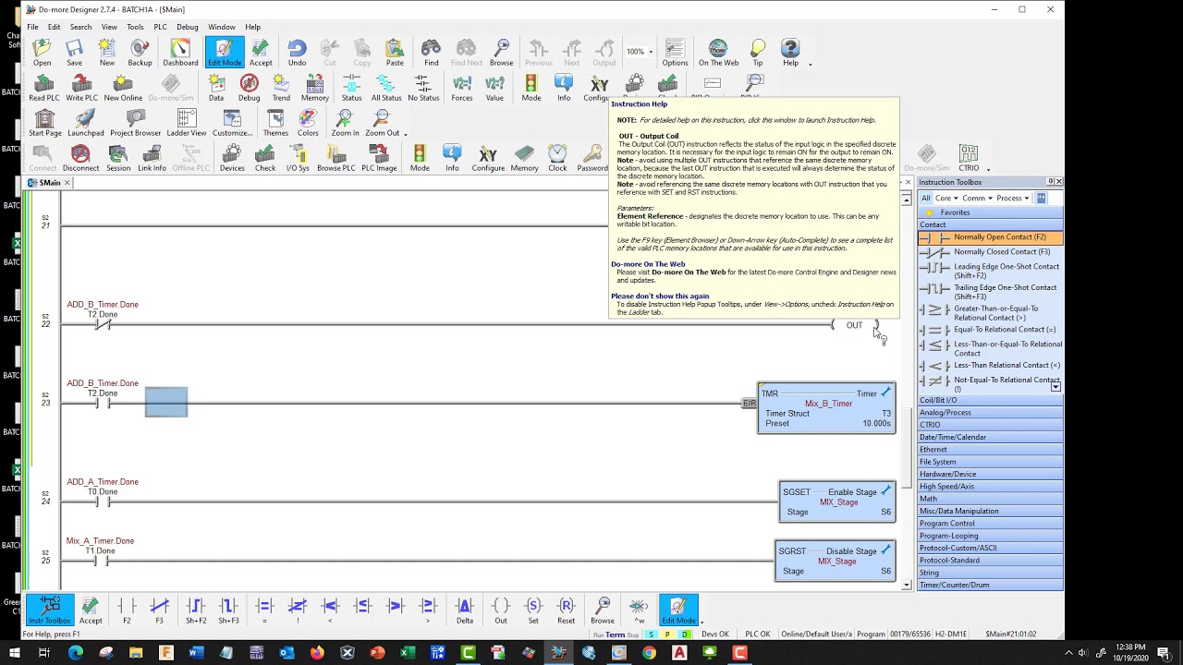Viewport: 1183px width, 665px height.
Task: Open the Password icon
Action: point(592,159)
